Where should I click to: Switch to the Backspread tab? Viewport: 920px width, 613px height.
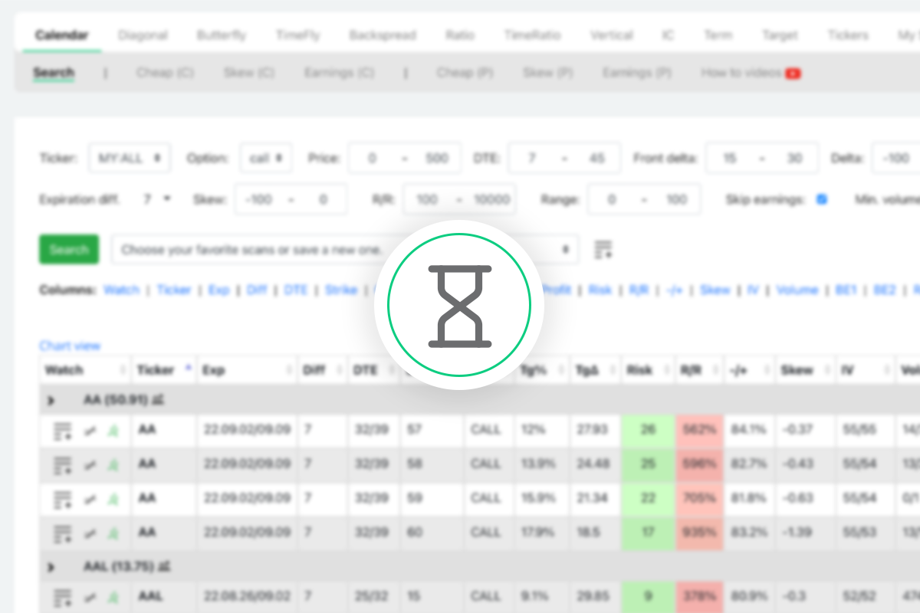click(383, 35)
